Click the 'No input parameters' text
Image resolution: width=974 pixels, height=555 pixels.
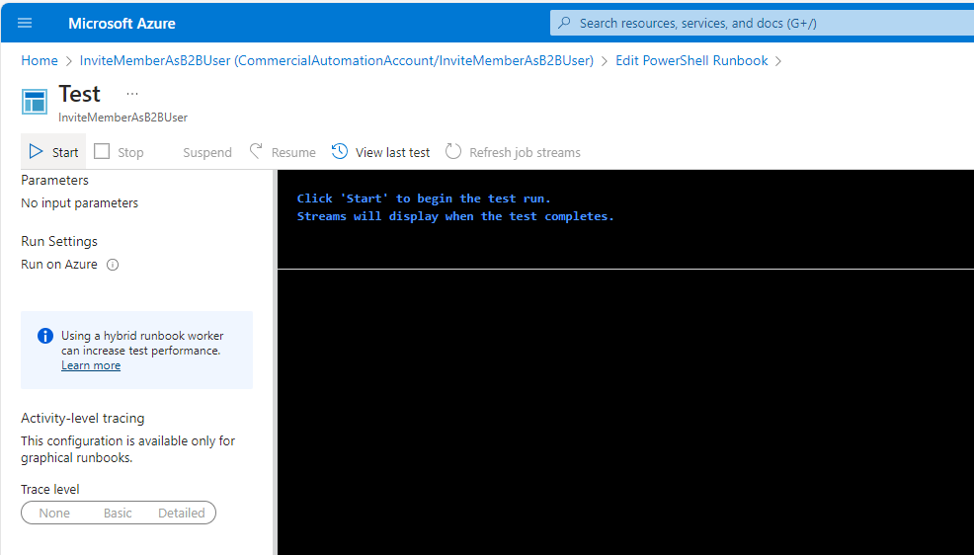pos(79,203)
